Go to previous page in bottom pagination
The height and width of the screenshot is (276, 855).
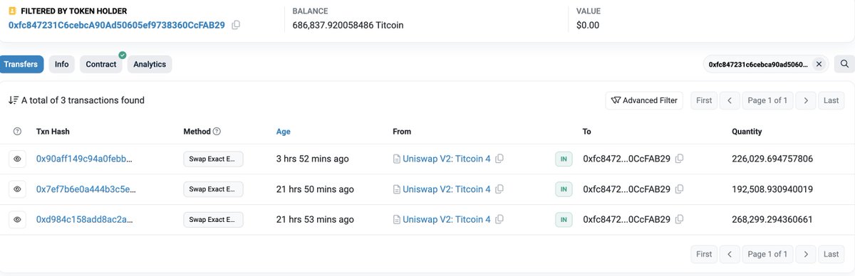tap(729, 254)
